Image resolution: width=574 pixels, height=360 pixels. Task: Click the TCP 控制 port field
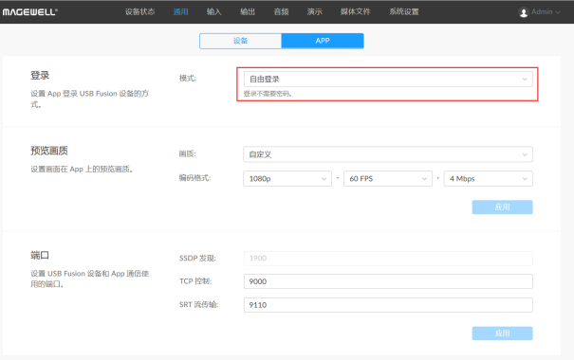click(388, 281)
